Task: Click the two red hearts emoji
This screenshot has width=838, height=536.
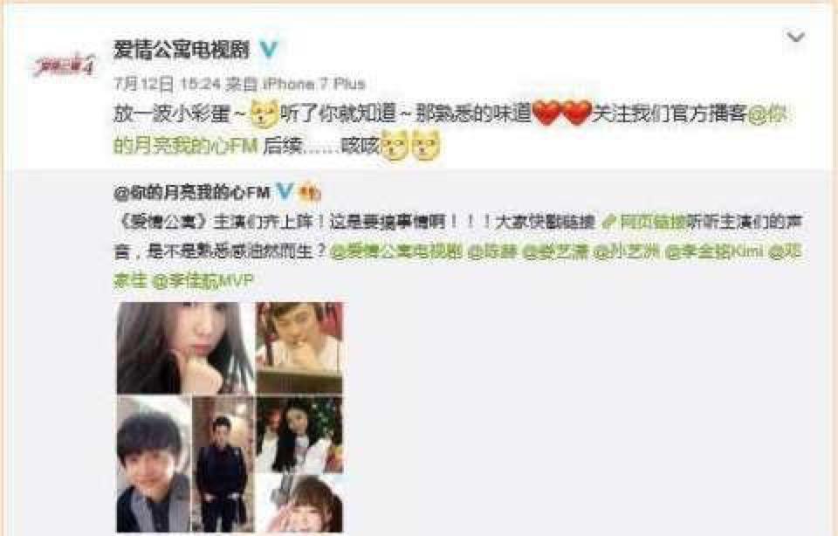Action: pyautogui.click(x=561, y=113)
